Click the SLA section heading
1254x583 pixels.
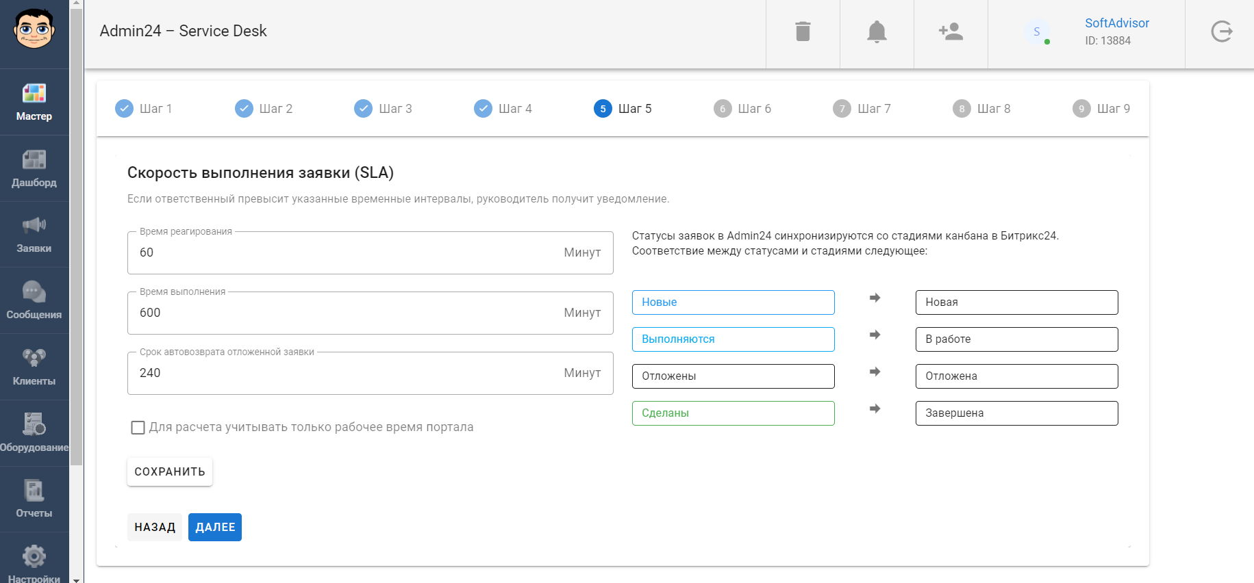(260, 172)
